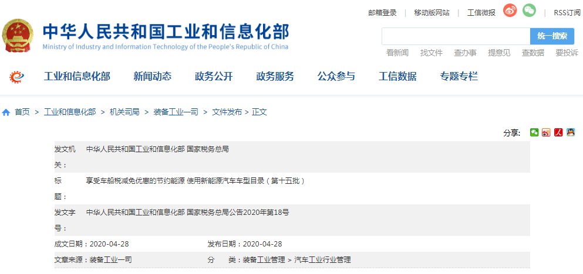The image size is (583, 274).
Task: Go to 政务服务 navigation item
Action: coord(275,76)
